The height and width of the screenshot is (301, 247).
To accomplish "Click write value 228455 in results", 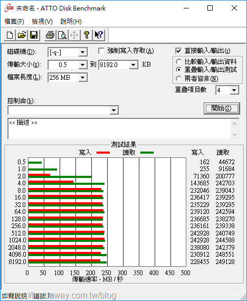I will [200, 261].
